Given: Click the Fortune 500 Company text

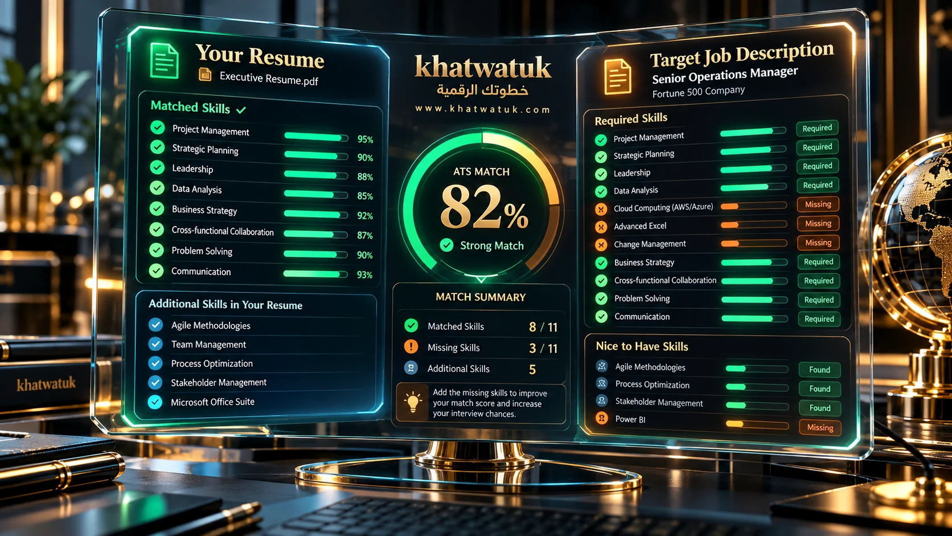Looking at the screenshot, I should pos(699,92).
